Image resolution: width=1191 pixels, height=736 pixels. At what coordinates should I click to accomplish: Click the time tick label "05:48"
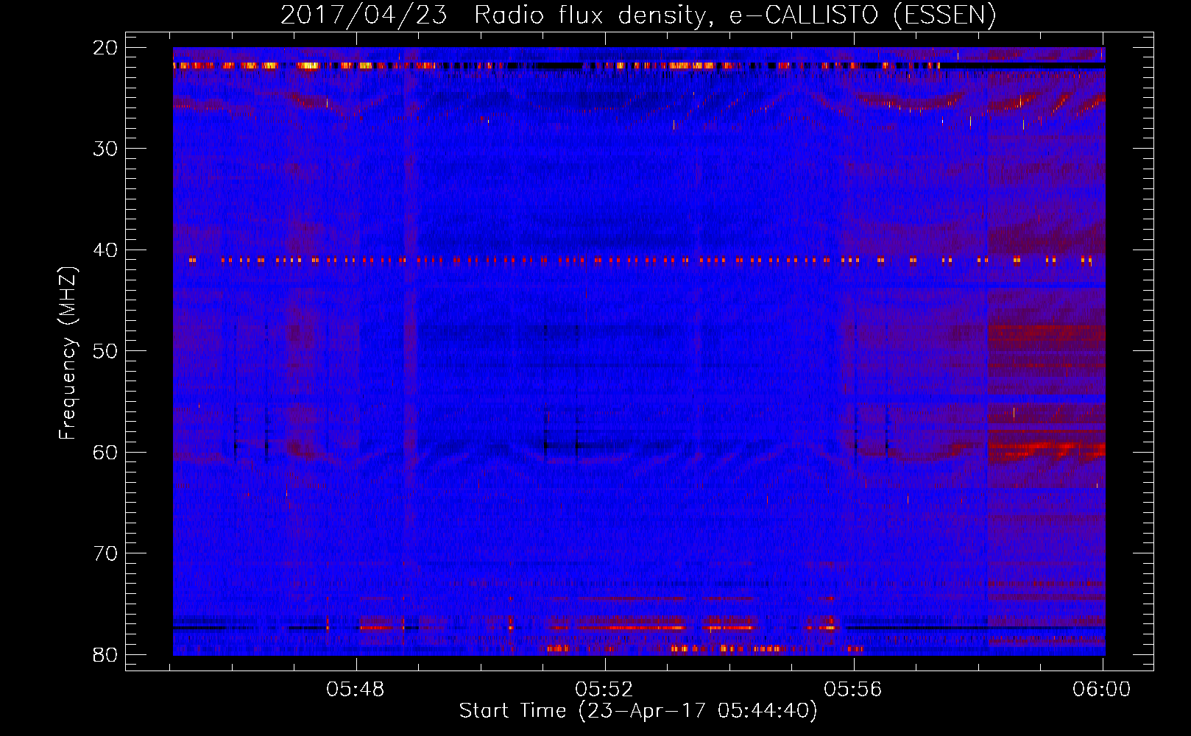point(356,690)
